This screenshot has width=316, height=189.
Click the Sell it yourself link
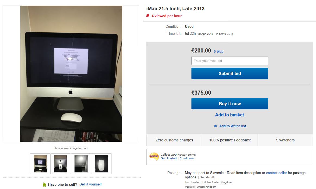click(x=91, y=184)
